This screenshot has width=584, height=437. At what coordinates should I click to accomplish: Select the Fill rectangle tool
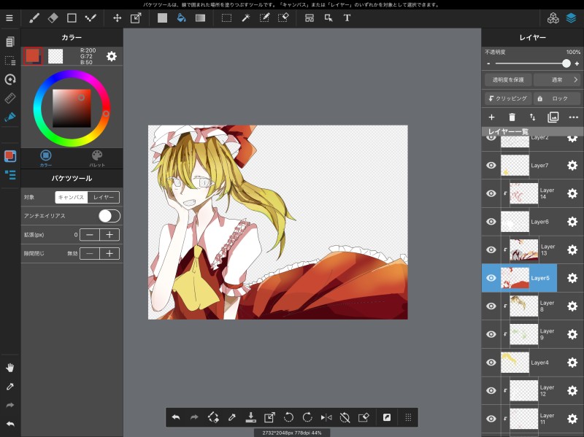pos(162,18)
